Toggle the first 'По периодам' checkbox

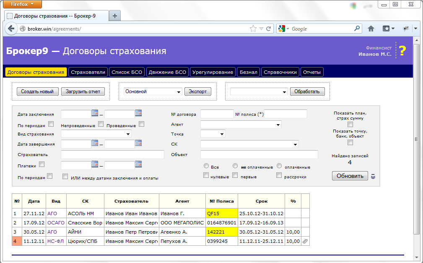(51, 124)
